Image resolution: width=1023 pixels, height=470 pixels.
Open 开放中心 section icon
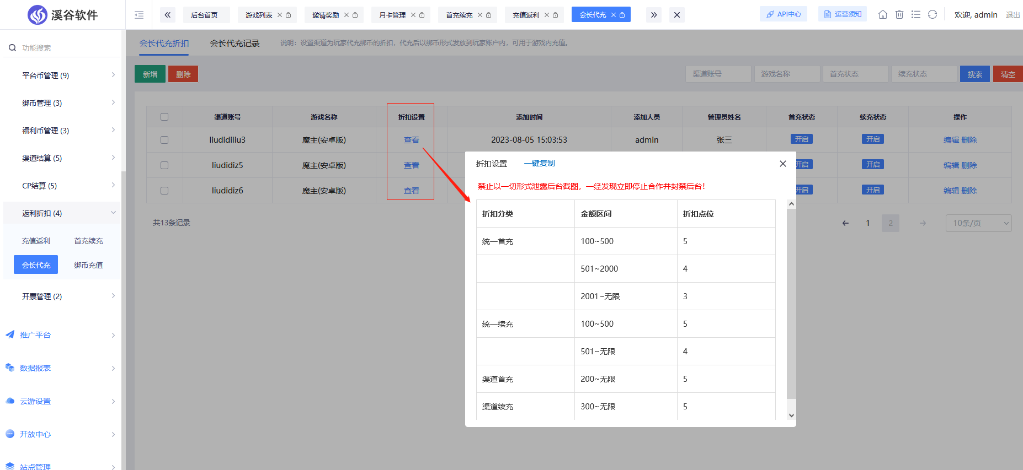tap(10, 434)
